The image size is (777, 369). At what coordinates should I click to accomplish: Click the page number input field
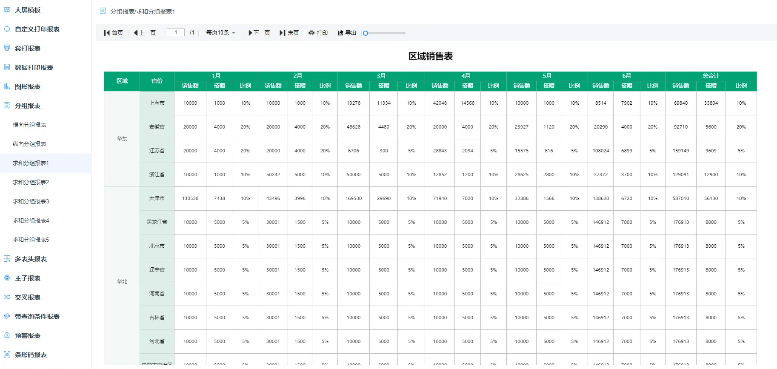[x=175, y=32]
